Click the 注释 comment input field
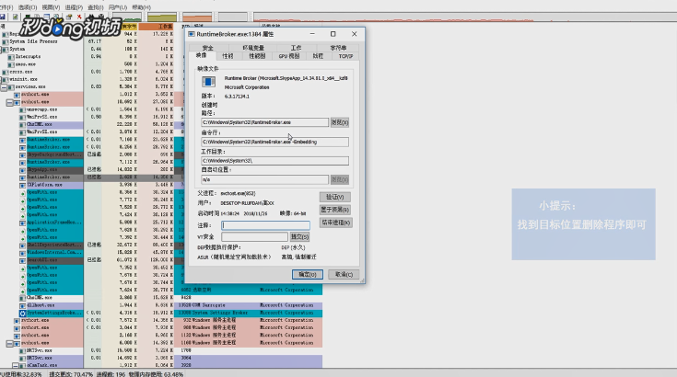The width and height of the screenshot is (677, 377). (265, 225)
